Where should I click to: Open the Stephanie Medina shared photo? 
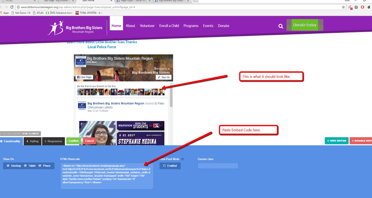pyautogui.click(x=122, y=133)
